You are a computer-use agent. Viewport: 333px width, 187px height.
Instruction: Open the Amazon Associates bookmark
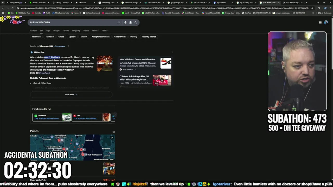click(281, 13)
